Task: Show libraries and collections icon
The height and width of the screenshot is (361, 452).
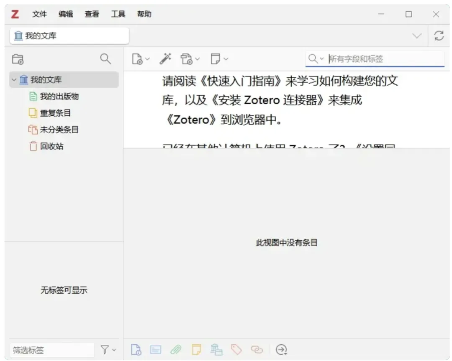Action: (216, 350)
